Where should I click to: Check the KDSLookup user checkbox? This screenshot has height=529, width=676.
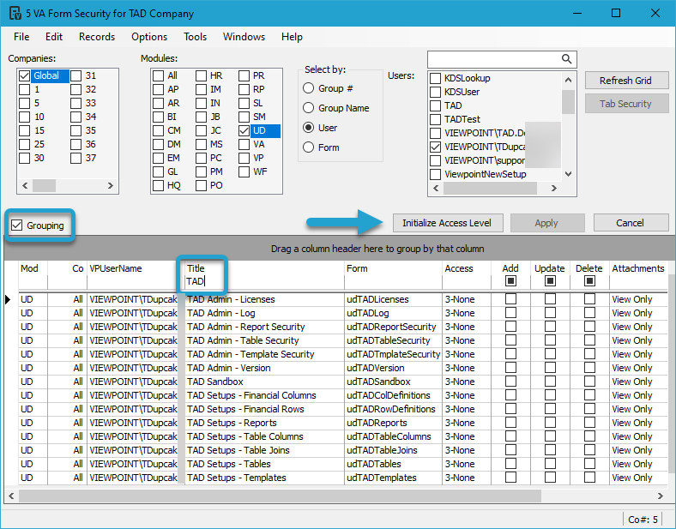coord(436,78)
